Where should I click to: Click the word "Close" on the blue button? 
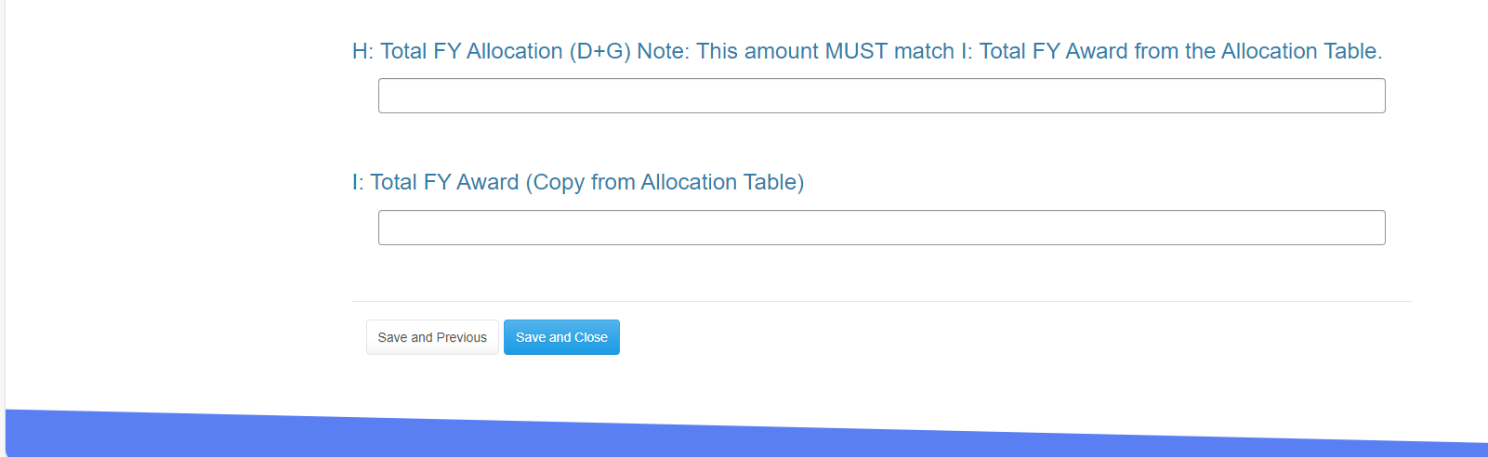[591, 337]
